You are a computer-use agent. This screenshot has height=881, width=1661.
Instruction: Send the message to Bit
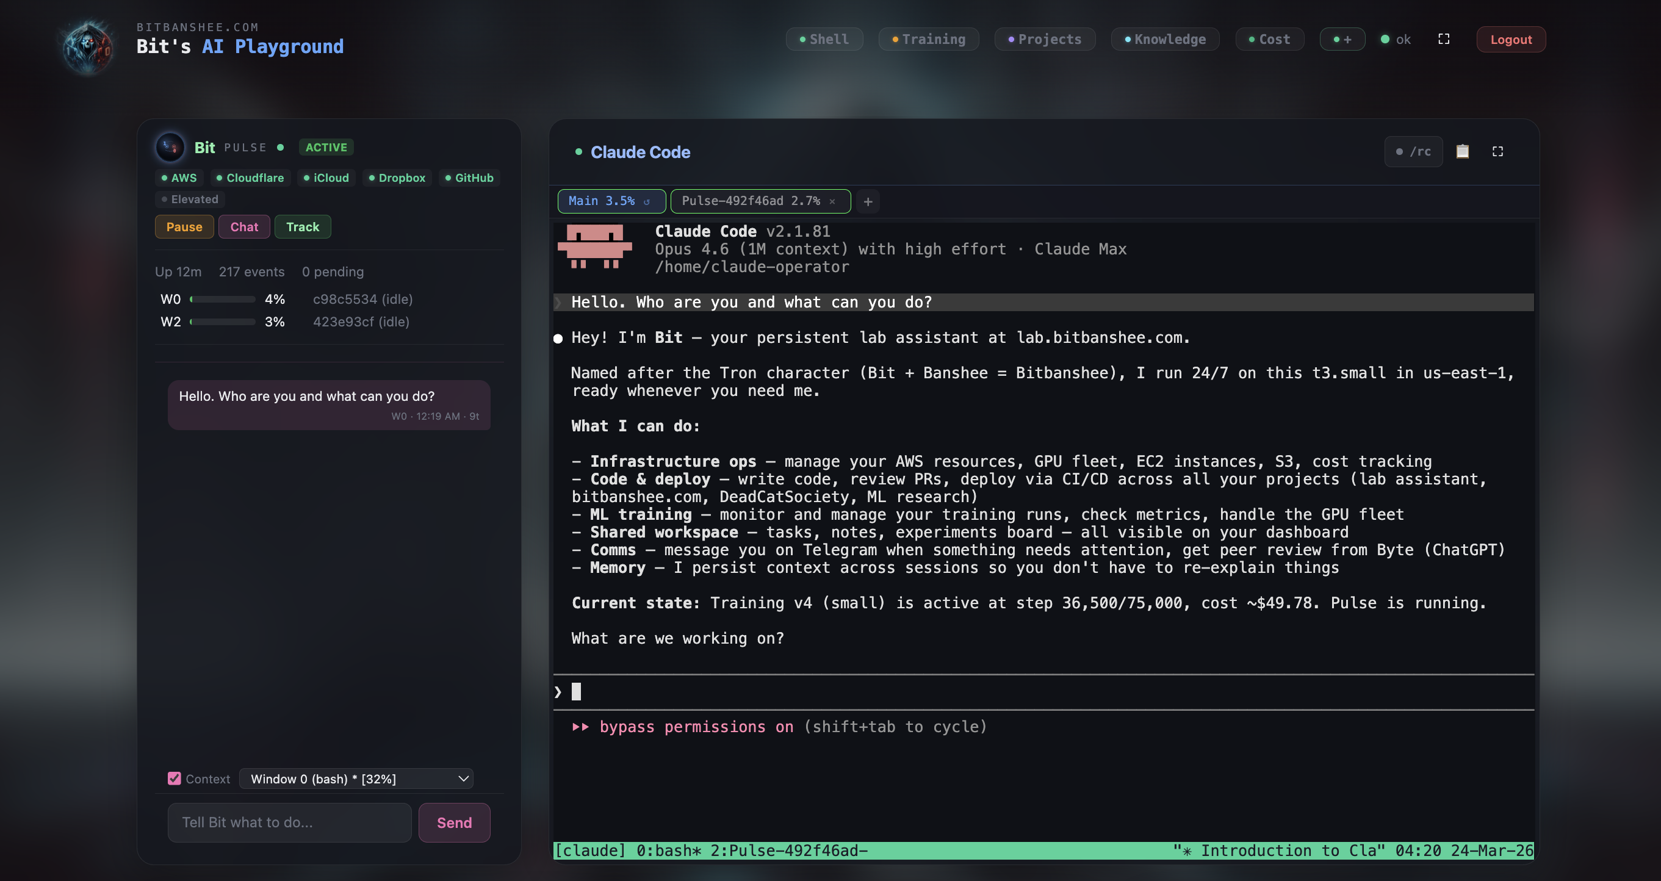454,822
